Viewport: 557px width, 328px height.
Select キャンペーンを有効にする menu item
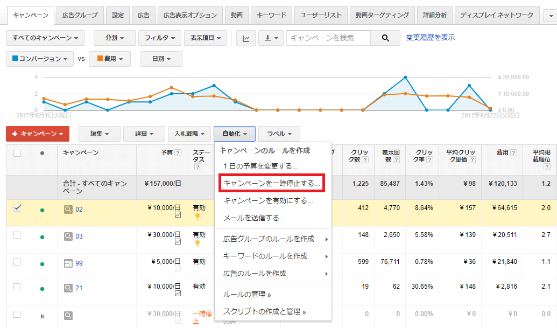click(268, 201)
